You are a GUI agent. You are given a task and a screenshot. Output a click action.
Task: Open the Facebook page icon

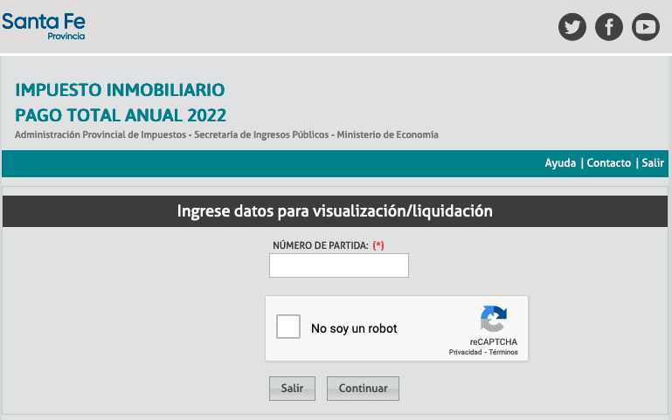point(609,27)
